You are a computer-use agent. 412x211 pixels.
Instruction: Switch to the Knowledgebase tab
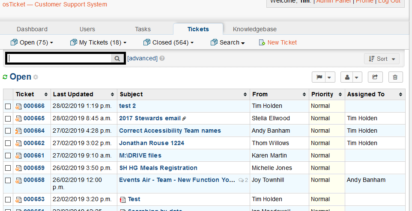coord(254,29)
